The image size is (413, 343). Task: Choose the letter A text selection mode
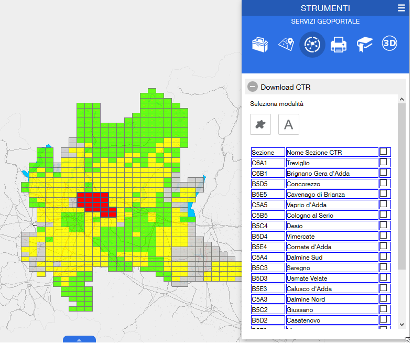tap(288, 124)
